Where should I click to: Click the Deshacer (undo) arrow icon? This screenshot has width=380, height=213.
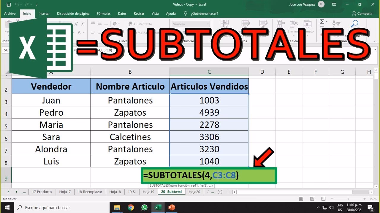click(x=17, y=4)
